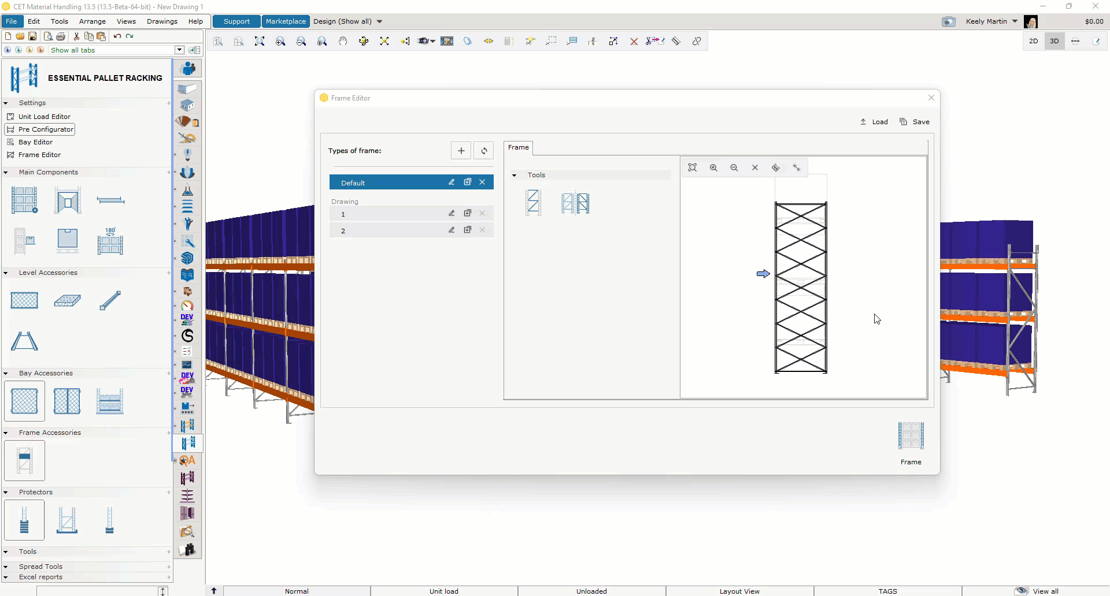Edit the Default frame type name
Image resolution: width=1110 pixels, height=596 pixels.
(452, 182)
